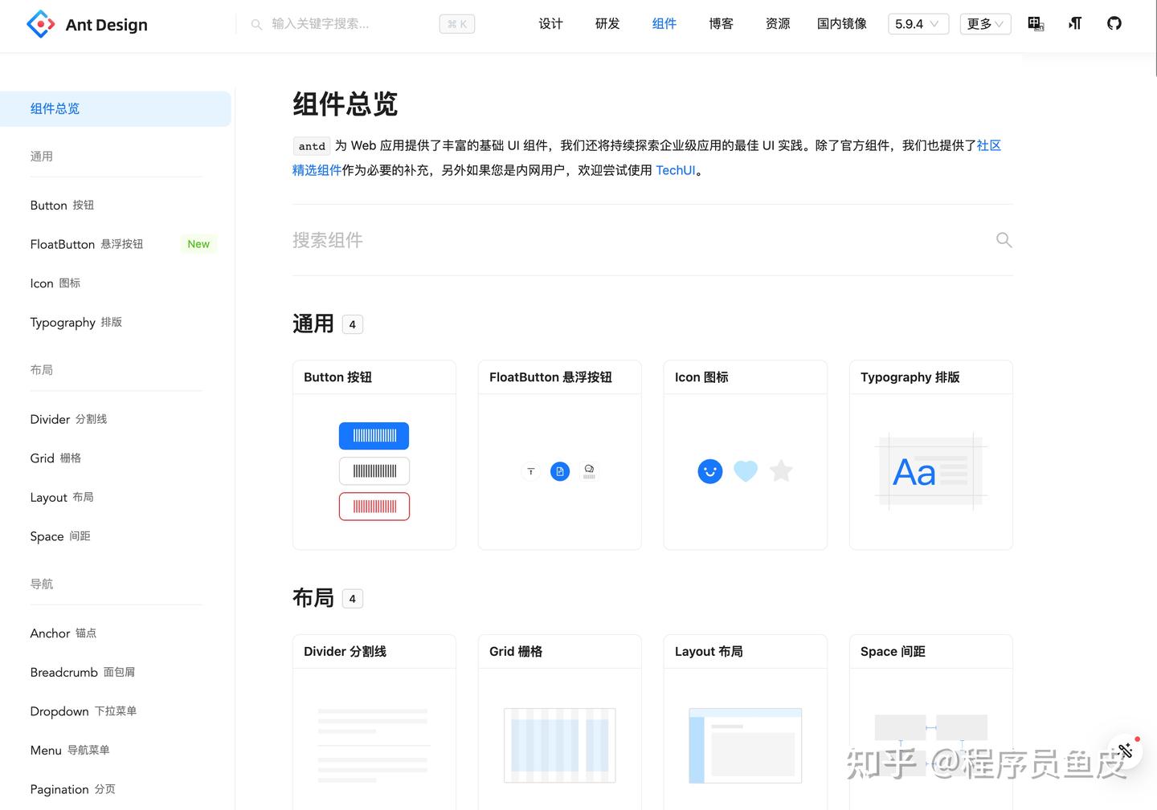1157x810 pixels.
Task: Click the New tag beside FloatButton
Action: coord(198,244)
